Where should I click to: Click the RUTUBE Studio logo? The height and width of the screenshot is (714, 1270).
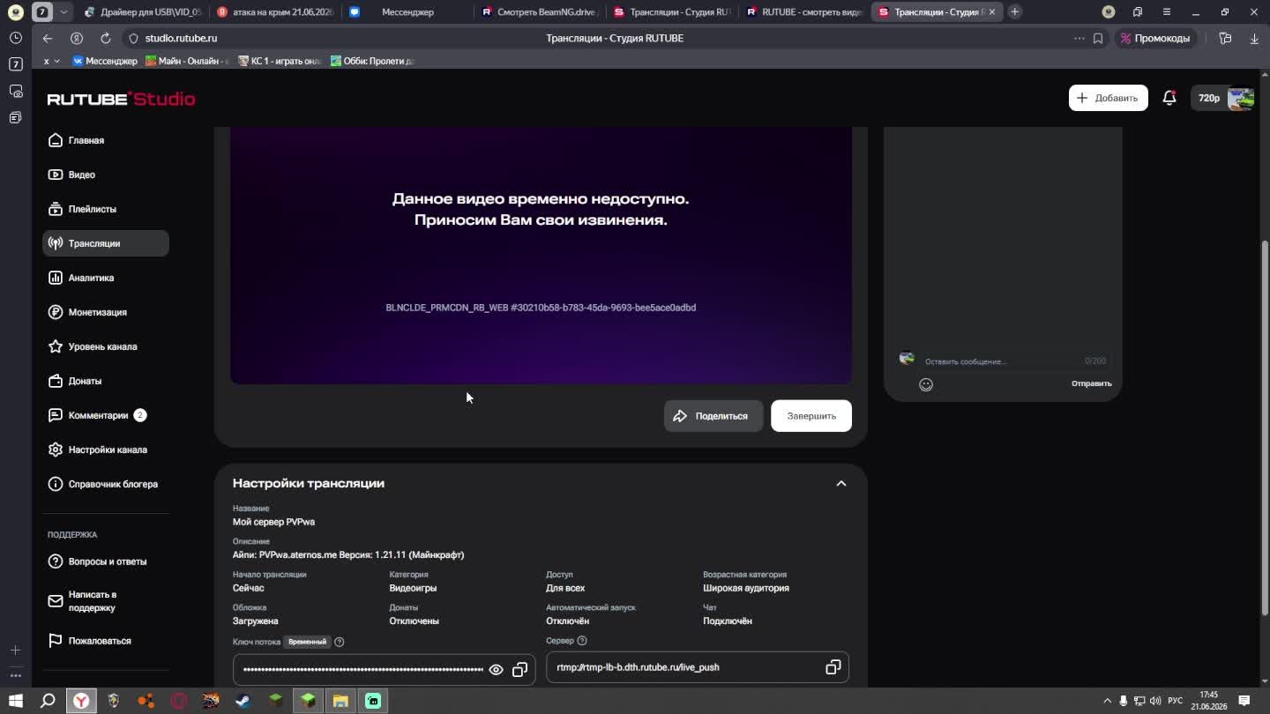click(121, 99)
